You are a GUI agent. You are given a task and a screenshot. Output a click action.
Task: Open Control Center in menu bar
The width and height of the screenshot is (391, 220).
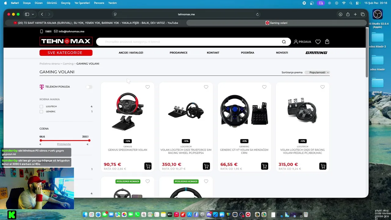click(357, 3)
